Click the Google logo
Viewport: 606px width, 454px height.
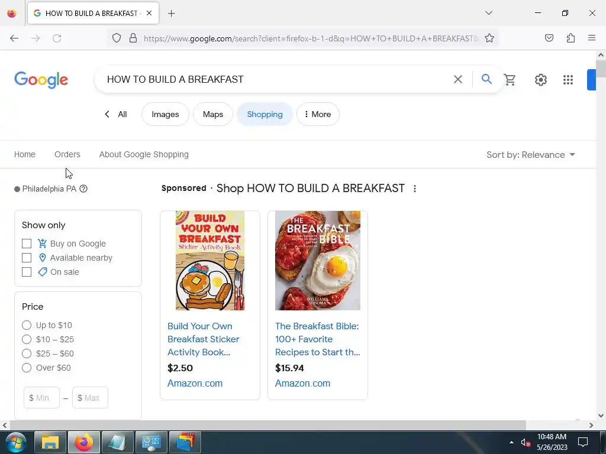(x=41, y=80)
